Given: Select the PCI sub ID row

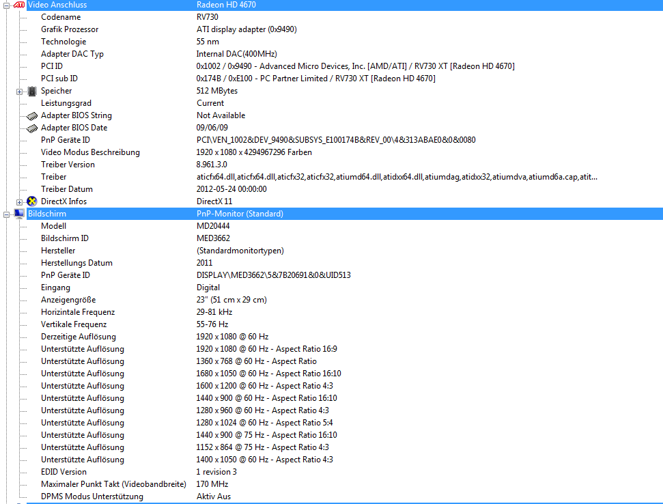Looking at the screenshot, I should 345,79.
